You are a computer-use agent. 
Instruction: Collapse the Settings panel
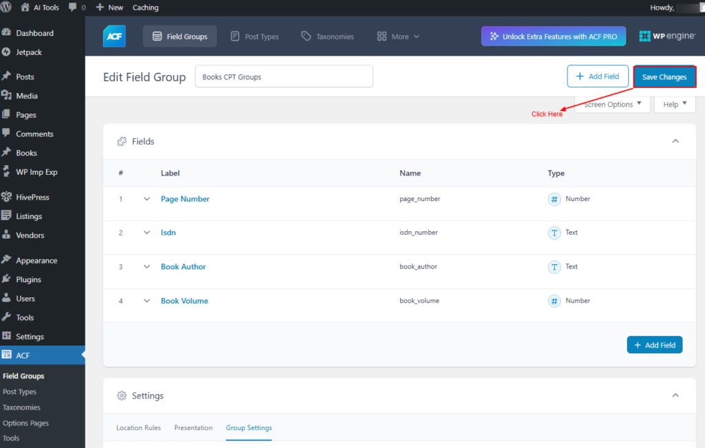coord(675,396)
